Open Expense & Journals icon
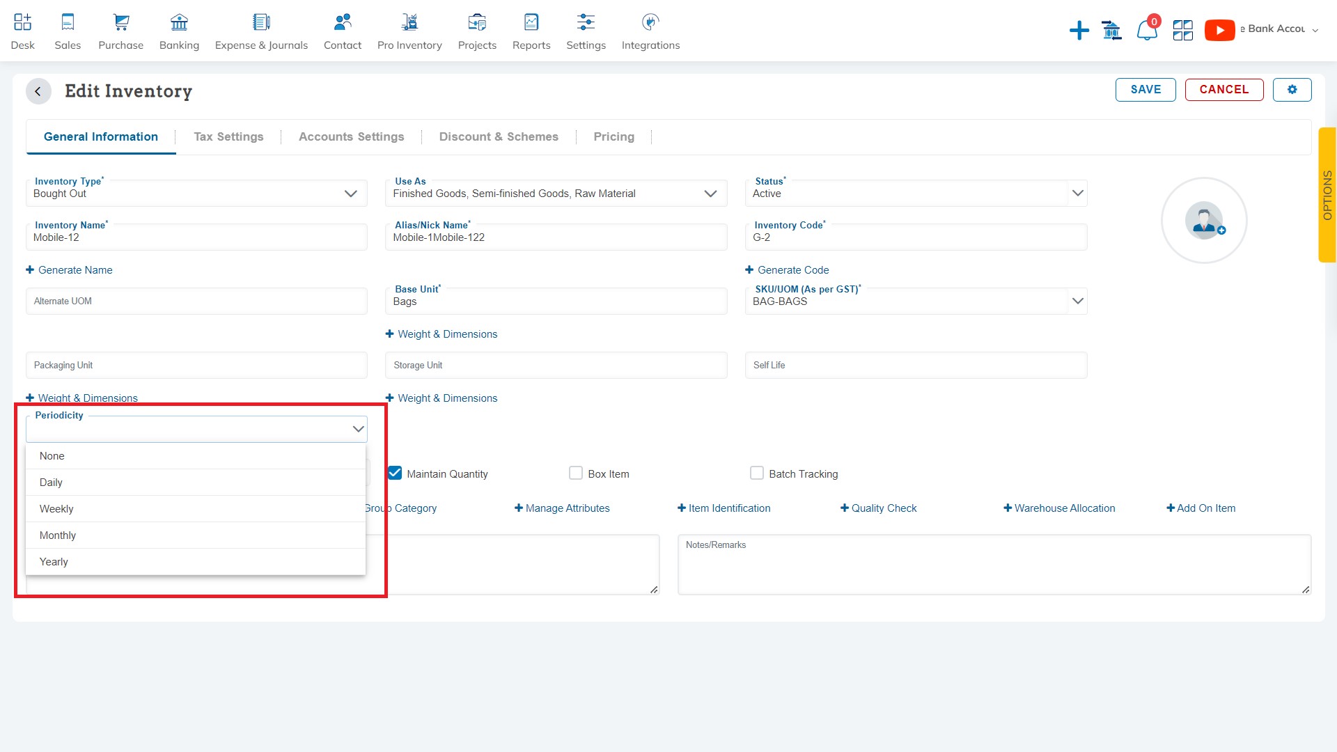The height and width of the screenshot is (752, 1337). click(261, 22)
